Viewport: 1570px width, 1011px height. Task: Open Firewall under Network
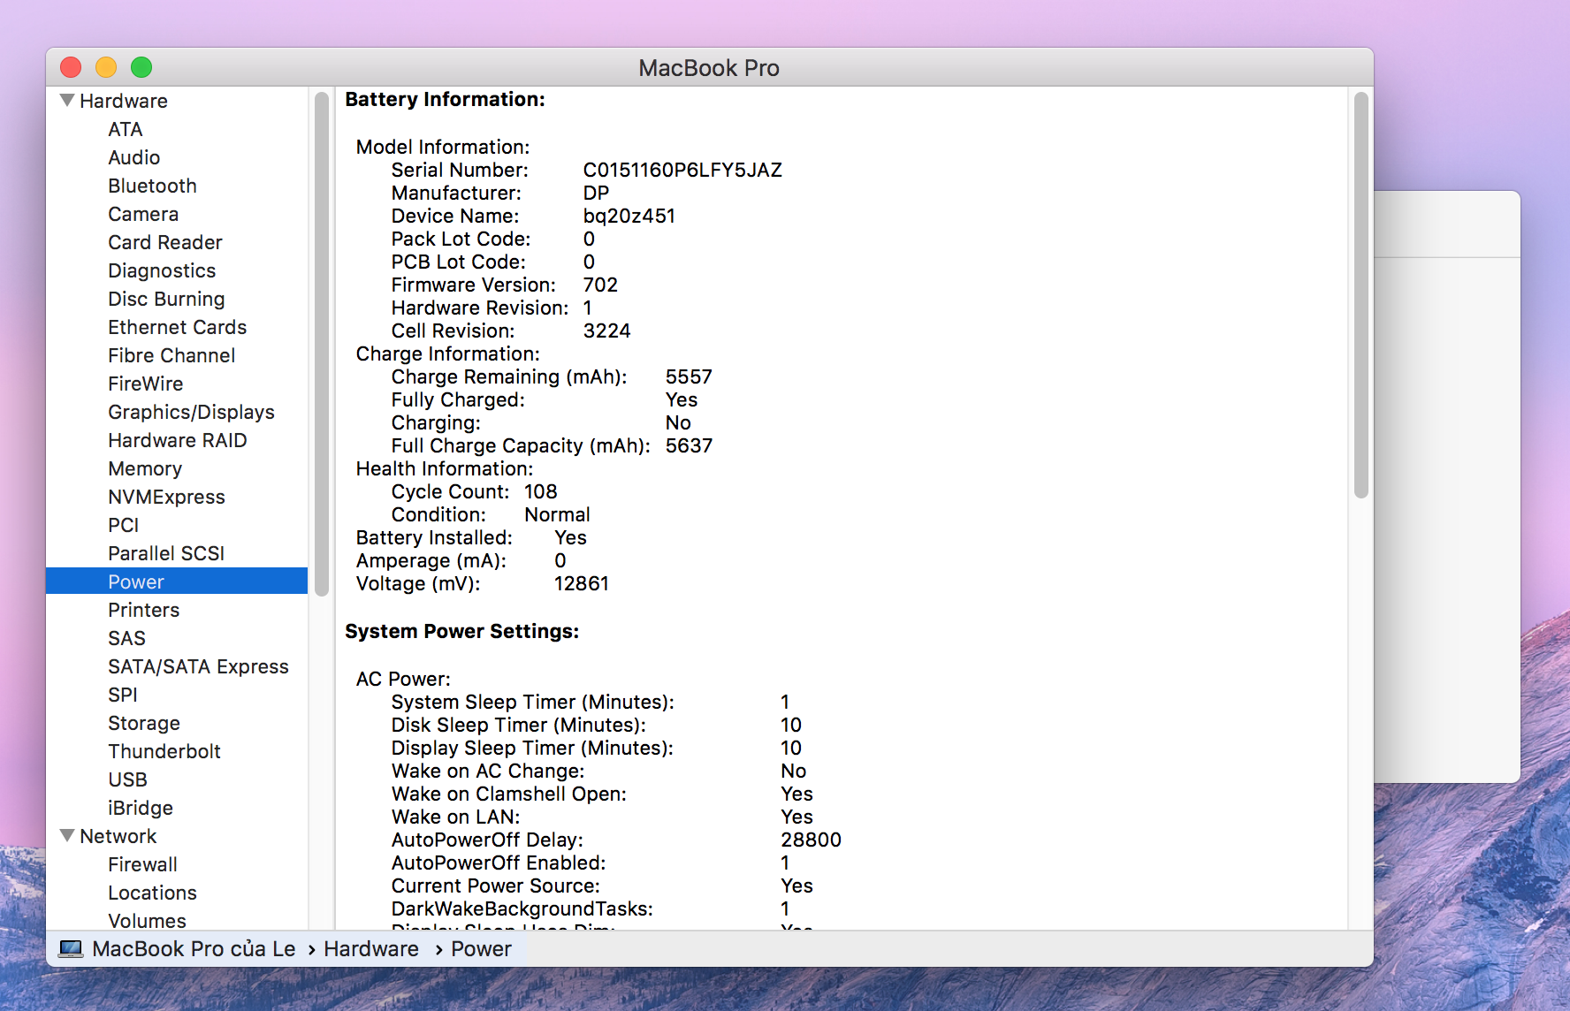tap(142, 864)
